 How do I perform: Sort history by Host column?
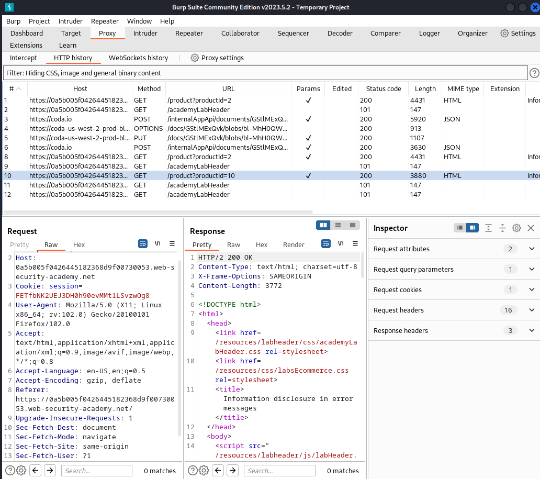tap(80, 88)
